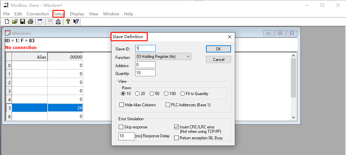Open the Setup menu

pos(59,14)
